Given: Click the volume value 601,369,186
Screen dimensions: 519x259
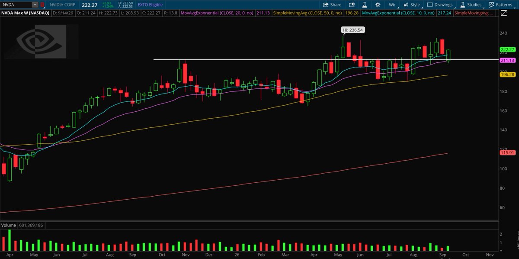Looking at the screenshot, I should [31, 225].
